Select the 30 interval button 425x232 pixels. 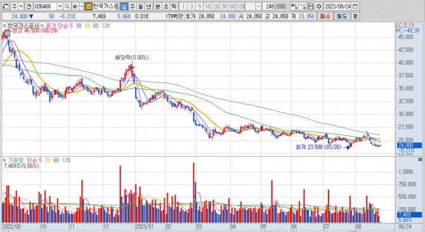click(x=224, y=6)
